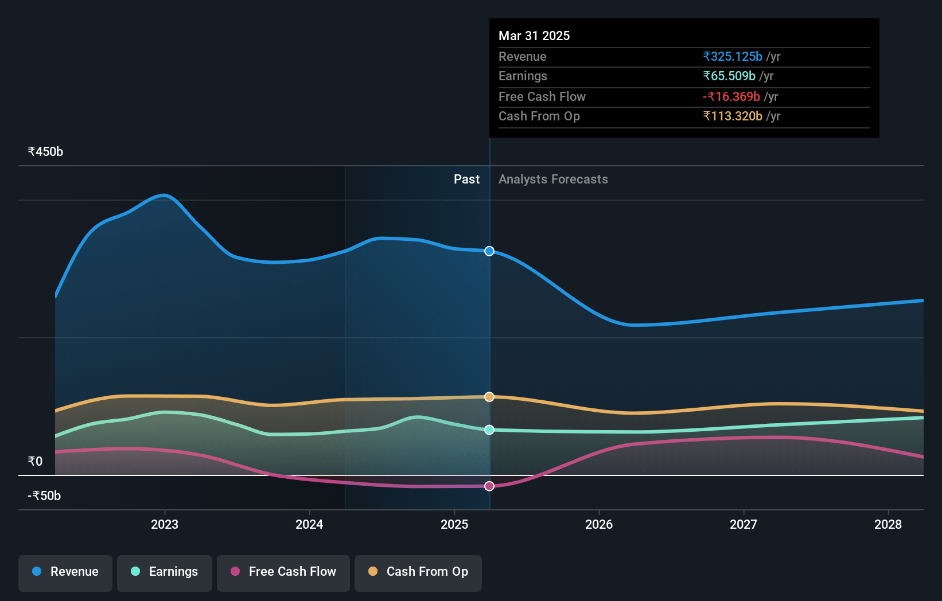The width and height of the screenshot is (942, 601).
Task: Click the 2023 x-axis label
Action: (x=165, y=524)
